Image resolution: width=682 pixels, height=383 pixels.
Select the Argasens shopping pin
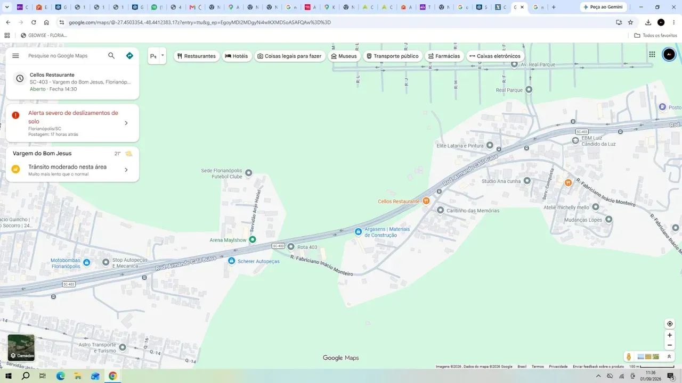point(359,231)
